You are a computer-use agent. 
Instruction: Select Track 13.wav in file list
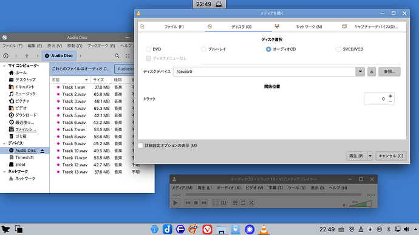75,172
